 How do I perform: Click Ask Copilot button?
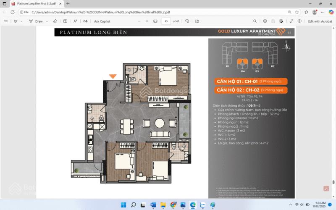(x=102, y=21)
